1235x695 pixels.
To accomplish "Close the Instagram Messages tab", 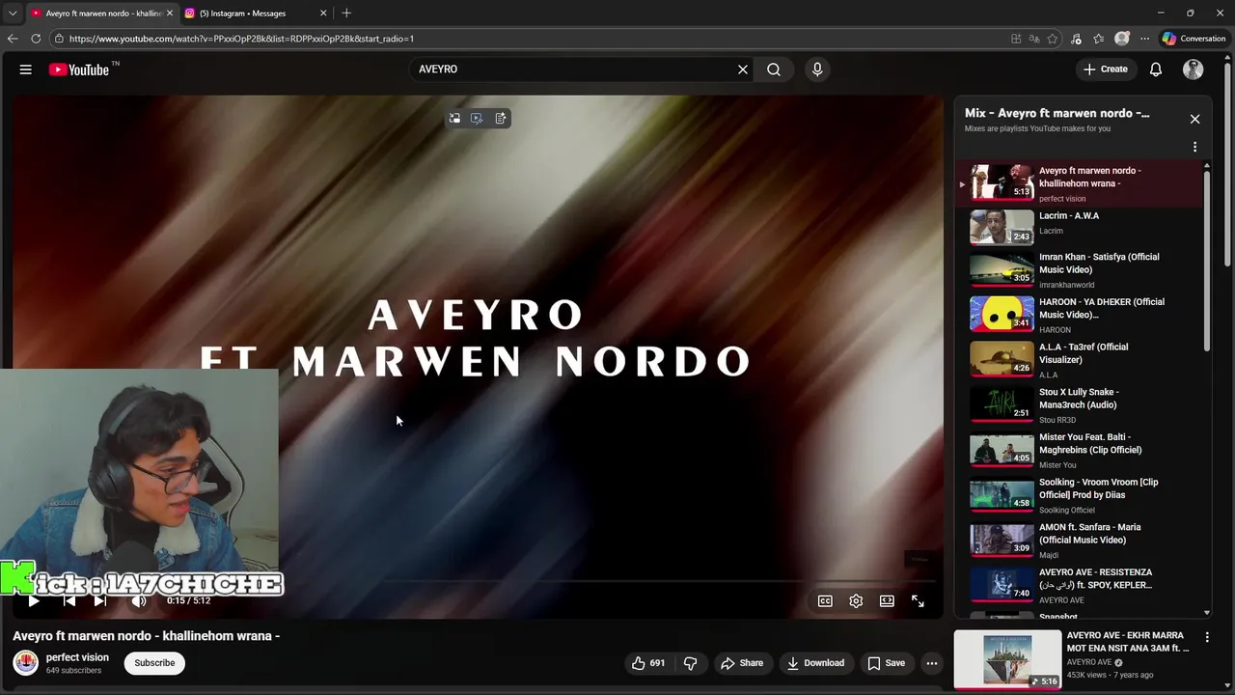I will point(323,14).
